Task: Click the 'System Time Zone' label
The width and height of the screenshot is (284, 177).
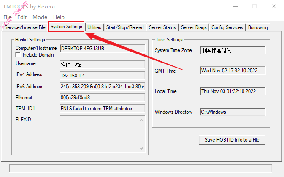Action: (x=173, y=50)
